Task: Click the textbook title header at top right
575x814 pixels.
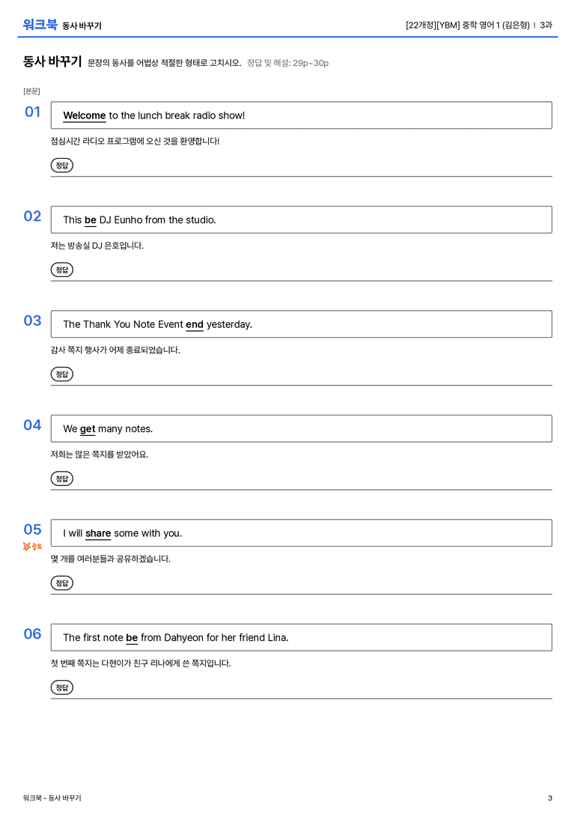Action: click(478, 25)
